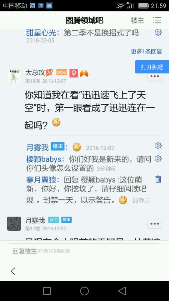Tap the 打开贴吧 button
Viewport: 169px width, 301px height.
click(x=152, y=67)
